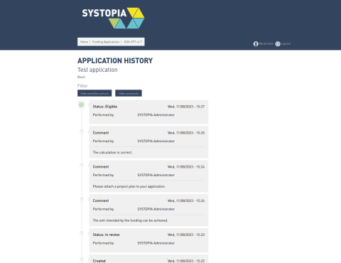The width and height of the screenshot is (341, 263).
Task: Click the Log out power icon
Action: (x=278, y=44)
